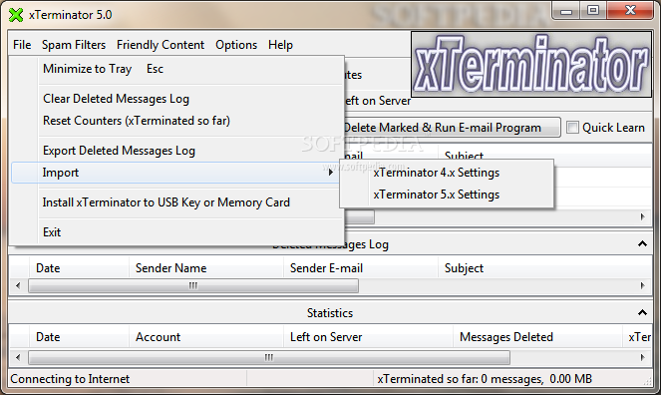Screen dimensions: 661x395
Task: Minimize the xTerminator window
Action: 566,11
